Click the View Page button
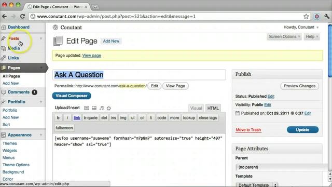Screen dimensions: 332x187 pos(175,86)
